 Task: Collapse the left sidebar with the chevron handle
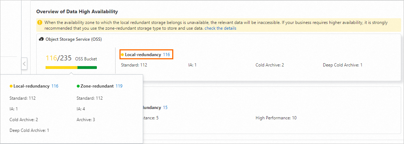point(24,64)
